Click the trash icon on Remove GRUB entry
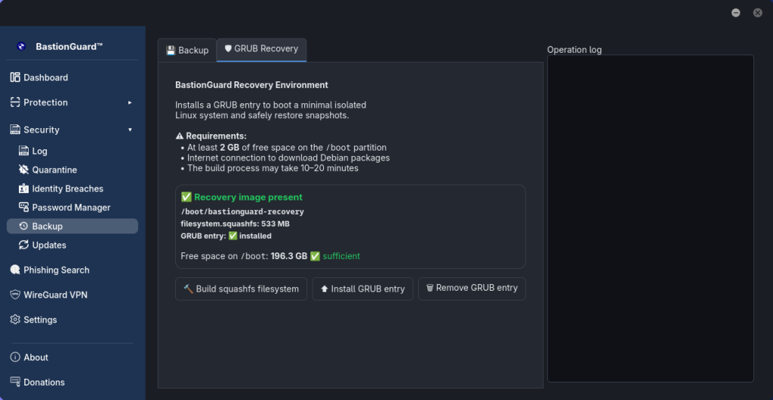 430,288
